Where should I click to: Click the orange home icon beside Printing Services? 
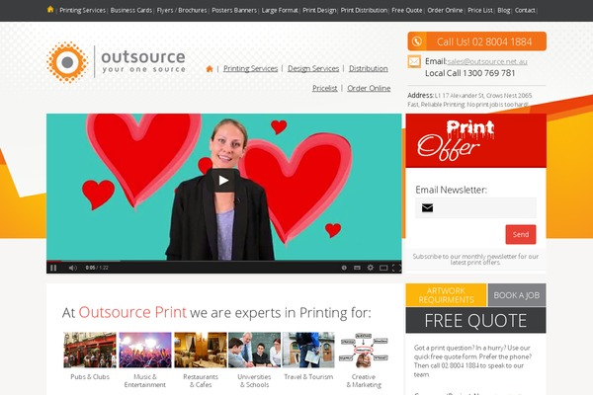click(210, 69)
